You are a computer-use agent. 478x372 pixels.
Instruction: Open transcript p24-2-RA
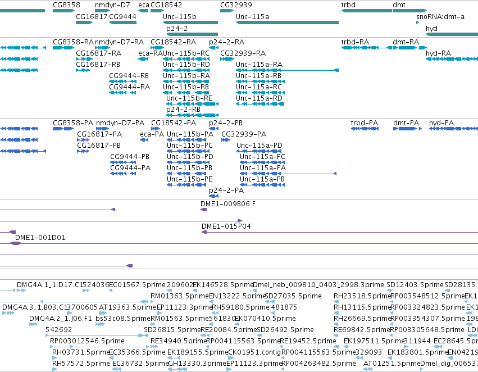(226, 42)
